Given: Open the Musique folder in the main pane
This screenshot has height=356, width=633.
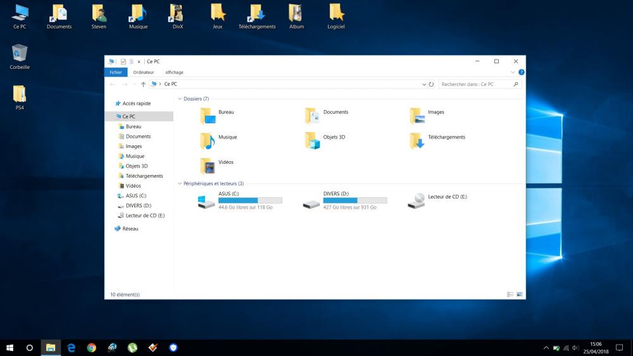Looking at the screenshot, I should pos(208,140).
